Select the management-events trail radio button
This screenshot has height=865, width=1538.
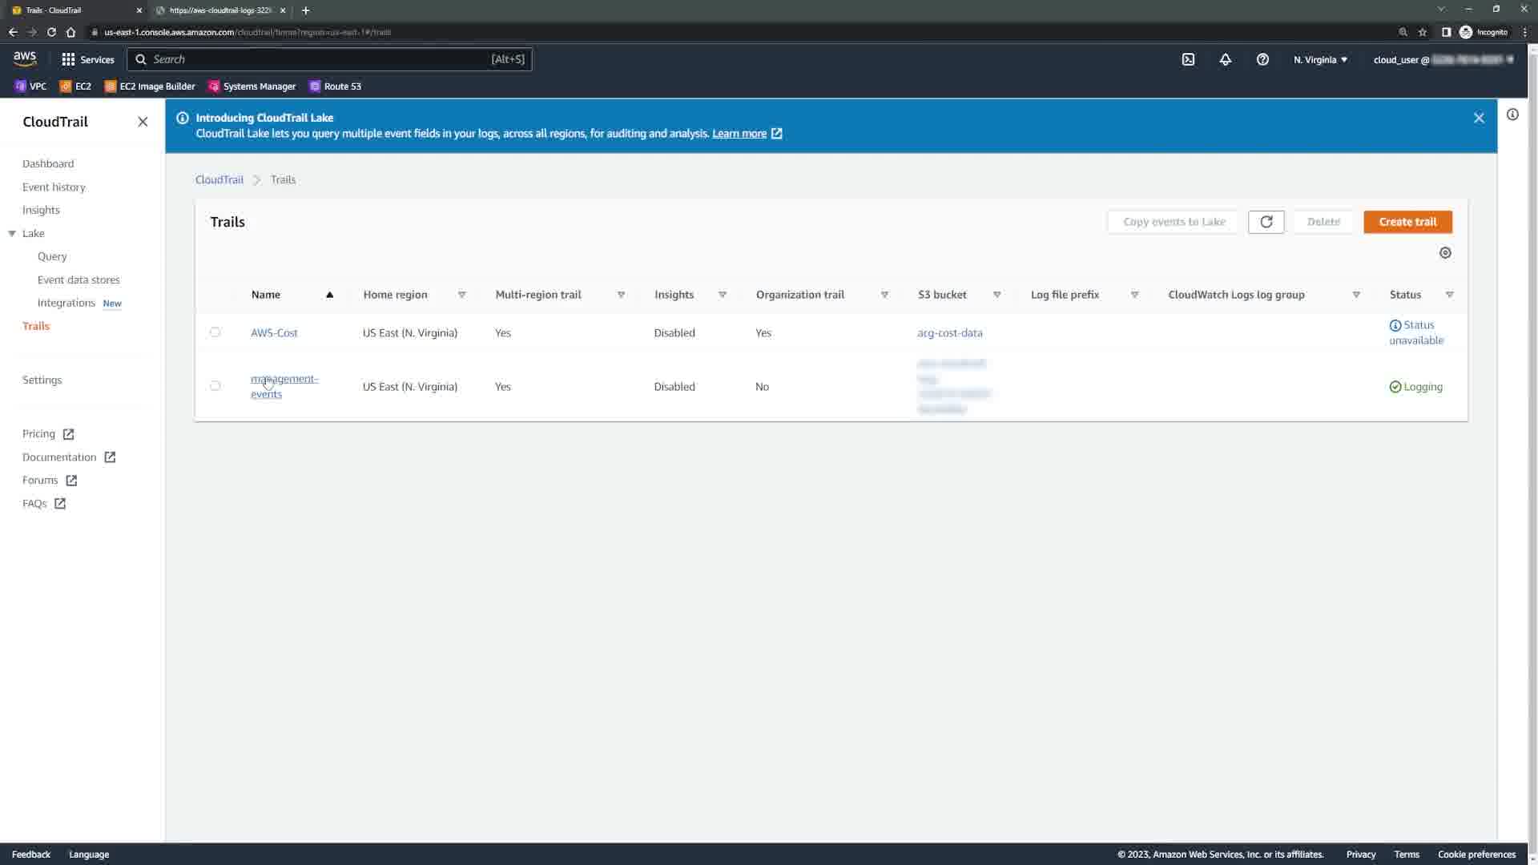(x=215, y=386)
